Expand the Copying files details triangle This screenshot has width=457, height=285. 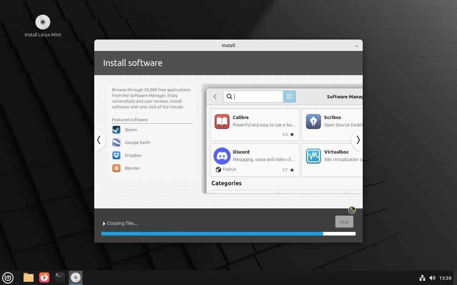[104, 223]
